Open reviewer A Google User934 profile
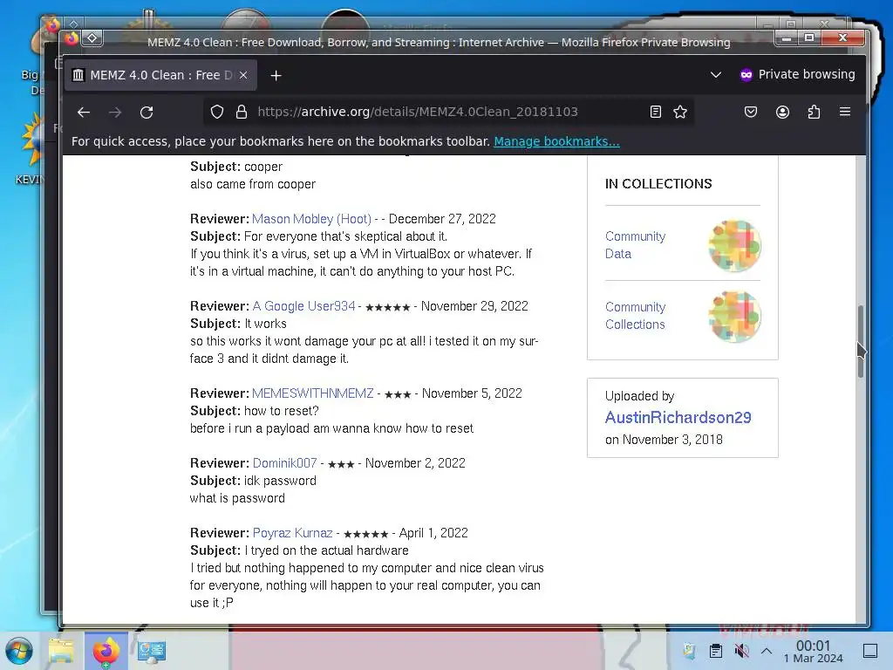This screenshot has height=670, width=893. [x=303, y=306]
